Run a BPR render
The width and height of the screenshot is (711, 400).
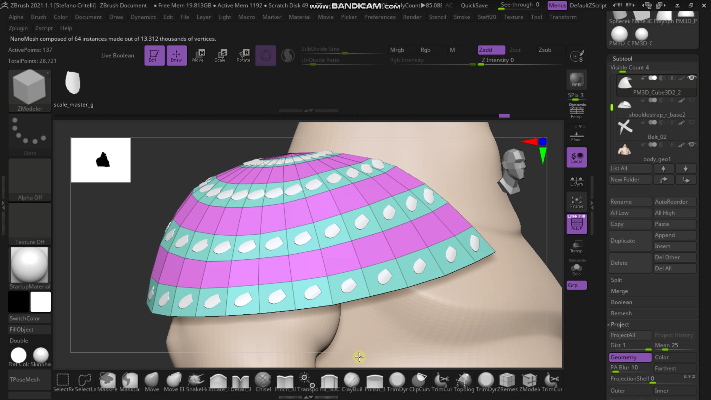coord(577,80)
